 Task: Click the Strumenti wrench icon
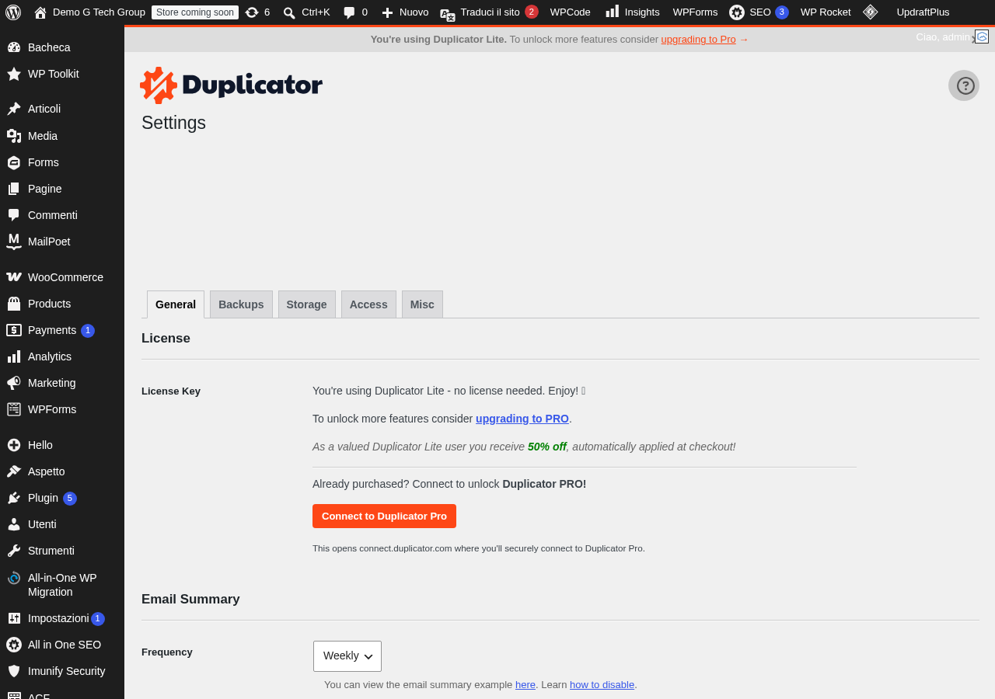(x=14, y=551)
